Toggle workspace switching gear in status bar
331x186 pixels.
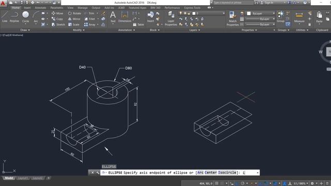[x=312, y=183]
